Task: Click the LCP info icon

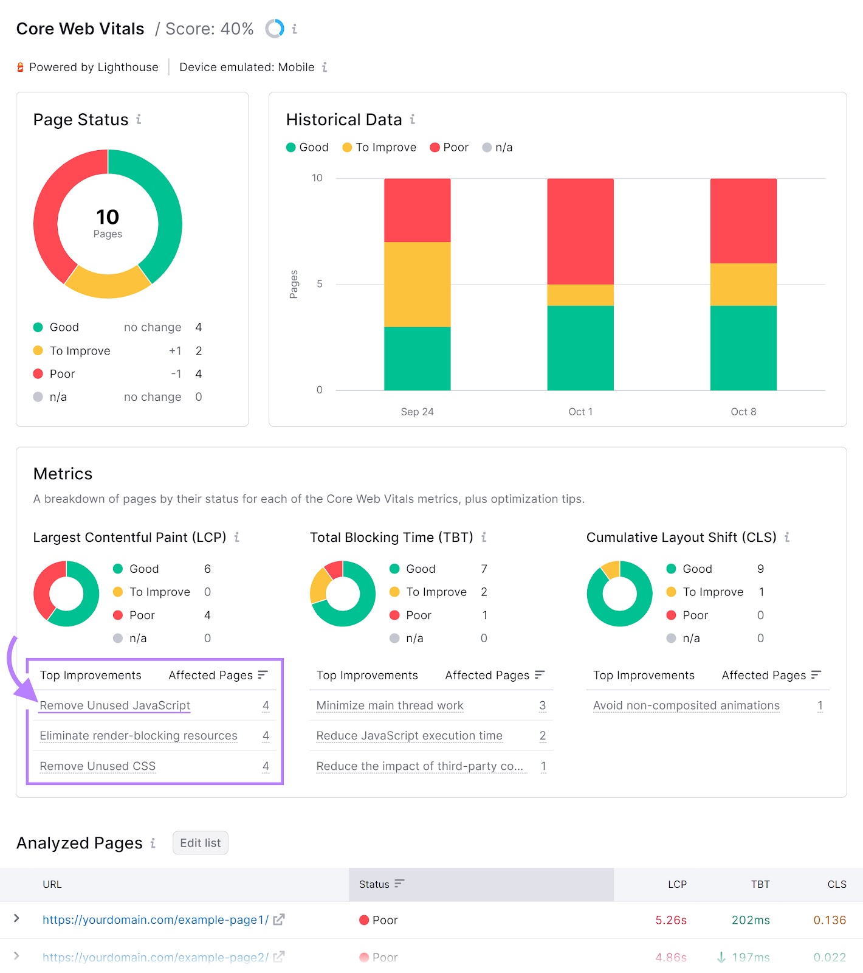Action: [x=237, y=537]
